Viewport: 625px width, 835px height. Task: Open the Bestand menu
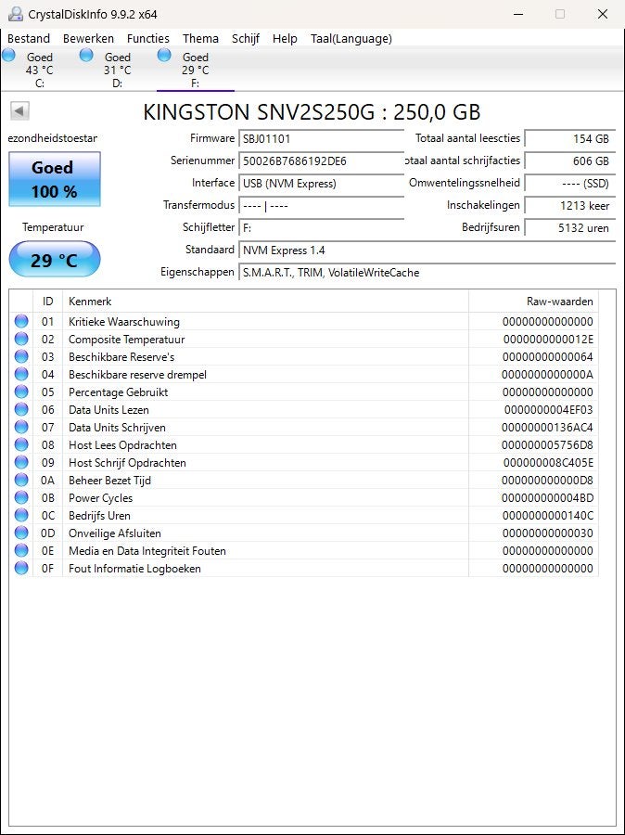pos(29,38)
